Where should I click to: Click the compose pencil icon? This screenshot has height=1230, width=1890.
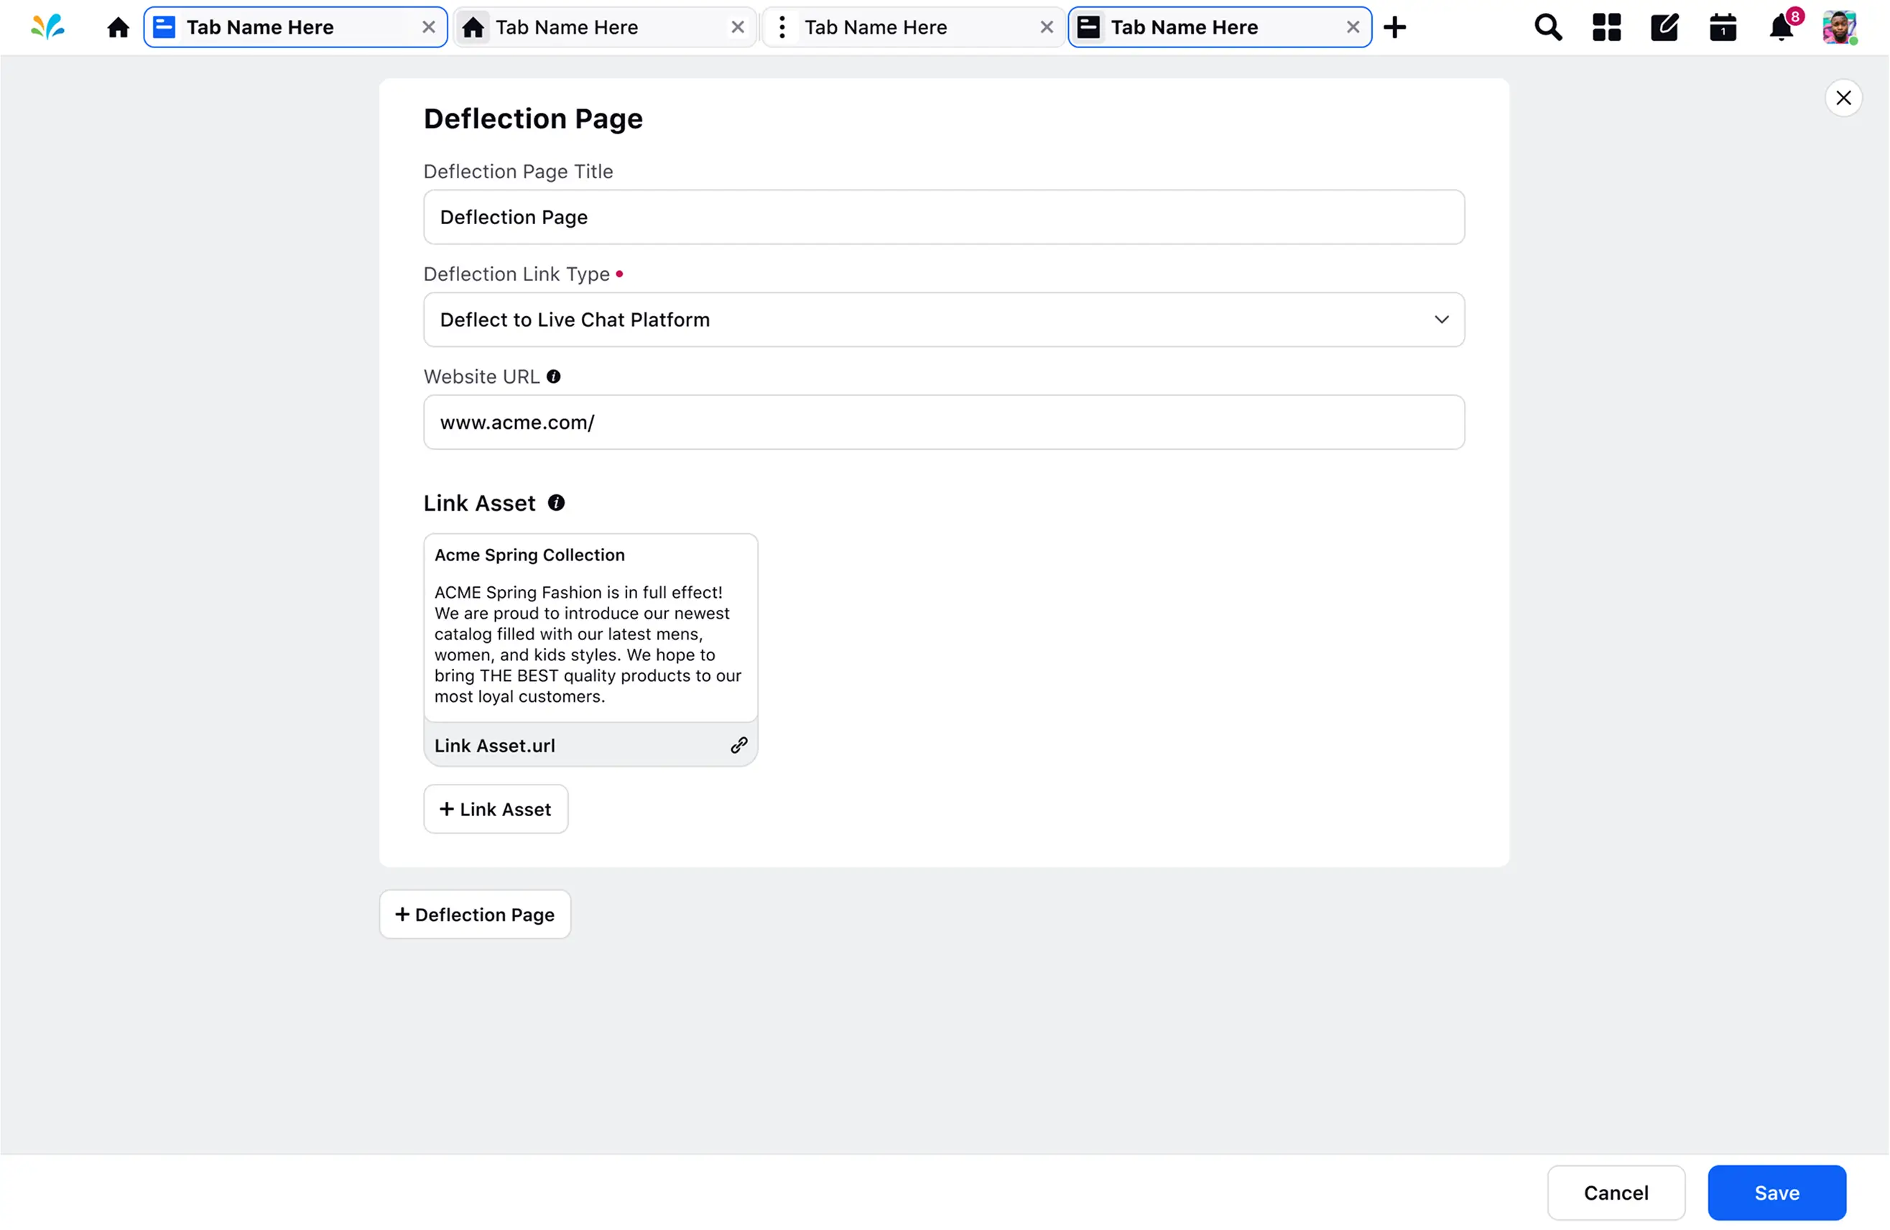[1664, 28]
